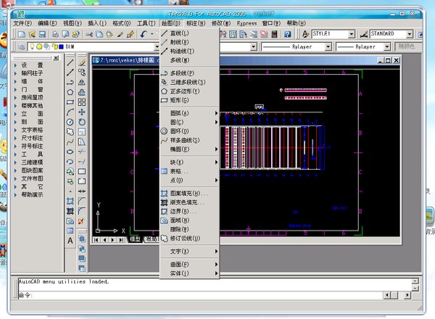Image resolution: width=435 pixels, height=319 pixels.
Task: Click the Save icon in the toolbar
Action: (43, 34)
